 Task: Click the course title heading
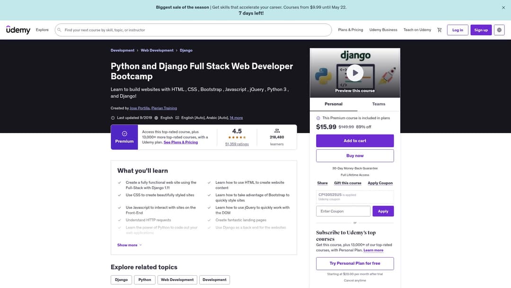pos(202,71)
